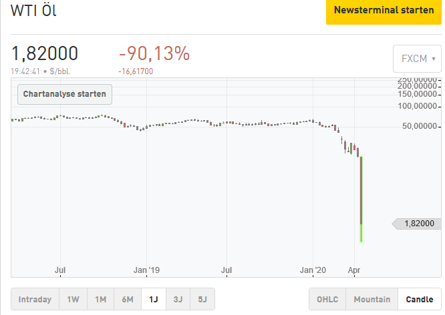Select the 1M time range
Viewport: 445px width, 315px height.
(x=100, y=299)
